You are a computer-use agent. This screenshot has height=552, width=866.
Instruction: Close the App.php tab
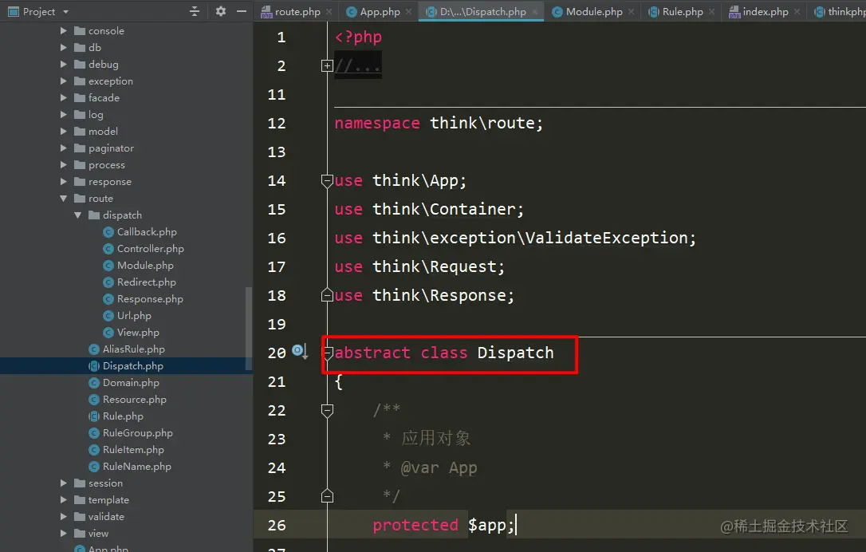[409, 12]
